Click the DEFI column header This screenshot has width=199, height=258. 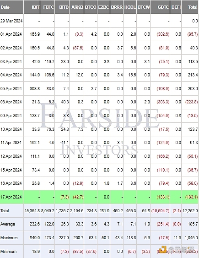(176, 7)
